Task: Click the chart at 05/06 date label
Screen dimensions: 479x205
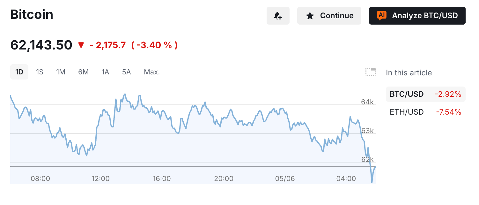Action: tap(285, 178)
